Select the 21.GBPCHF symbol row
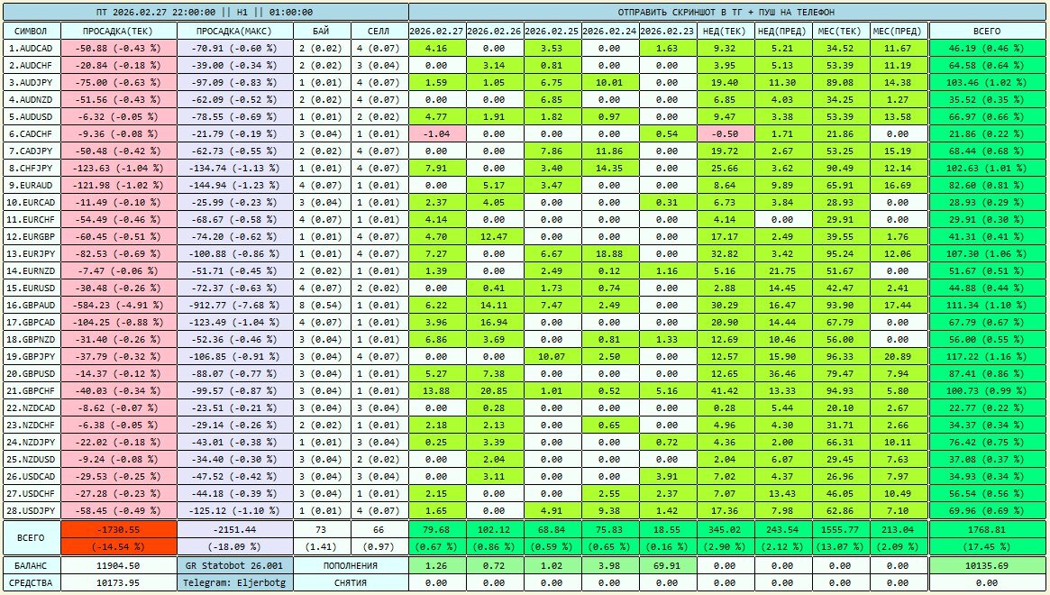The image size is (1050, 595). pos(32,390)
